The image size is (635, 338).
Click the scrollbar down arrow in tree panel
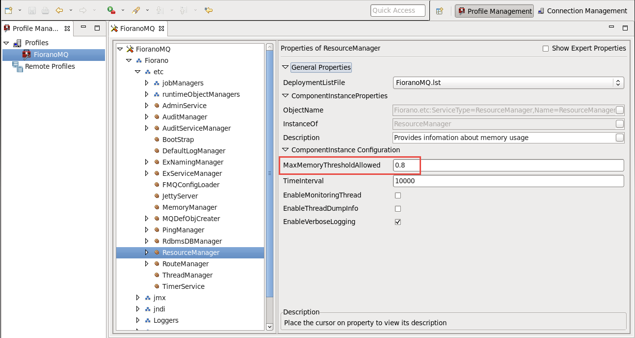pyautogui.click(x=269, y=326)
